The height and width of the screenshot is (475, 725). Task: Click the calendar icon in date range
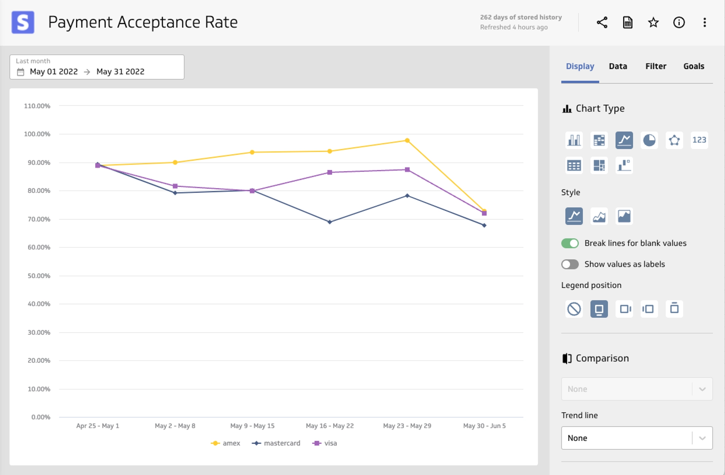(x=20, y=72)
